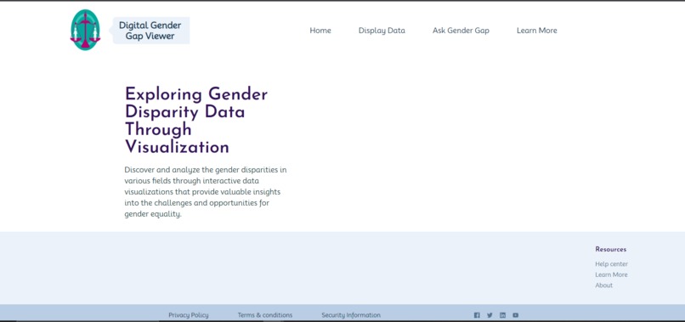685x322 pixels.
Task: Visit the LinkedIn icon link
Action: [503, 315]
